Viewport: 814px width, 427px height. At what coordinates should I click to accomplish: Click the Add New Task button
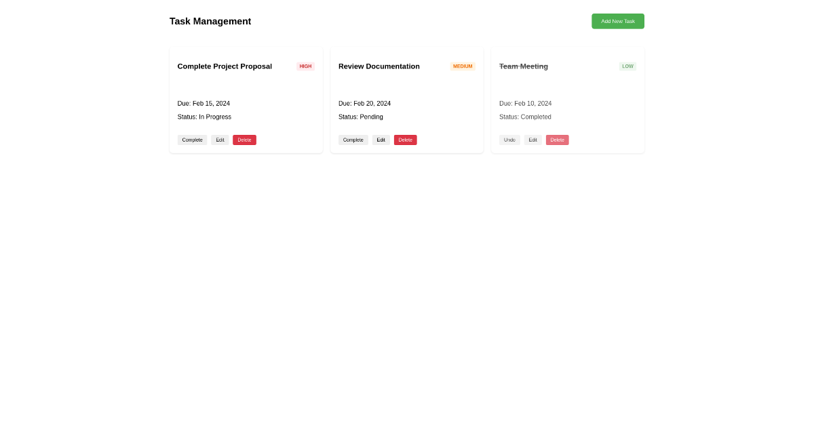tap(617, 21)
